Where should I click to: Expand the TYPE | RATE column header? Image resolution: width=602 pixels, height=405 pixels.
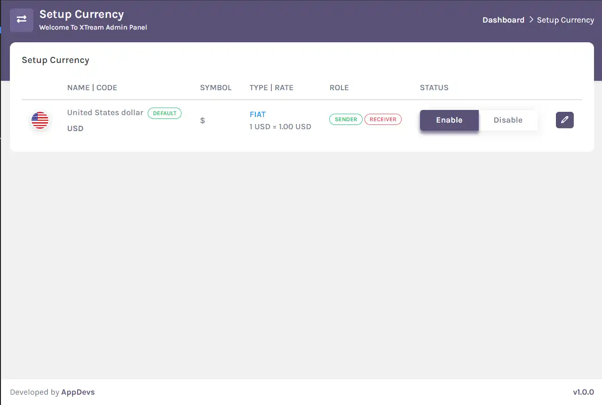click(x=271, y=87)
